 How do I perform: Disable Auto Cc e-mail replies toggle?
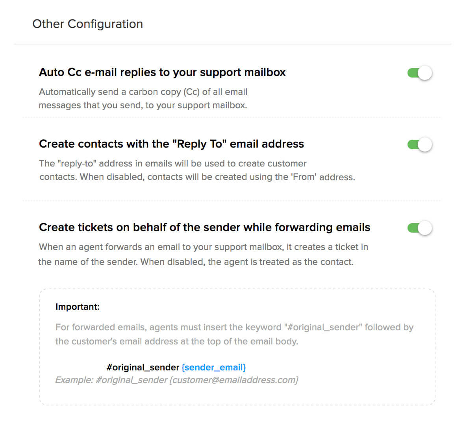coord(419,73)
